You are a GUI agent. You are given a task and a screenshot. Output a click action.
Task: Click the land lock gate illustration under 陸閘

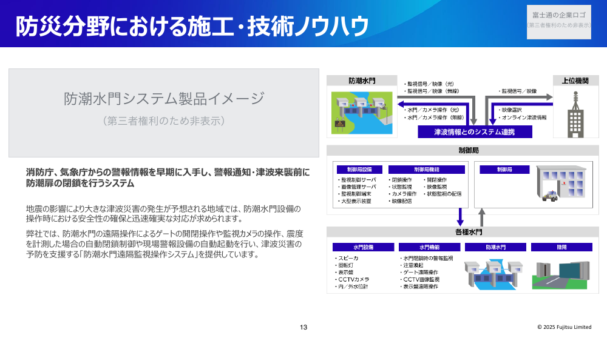point(561,275)
